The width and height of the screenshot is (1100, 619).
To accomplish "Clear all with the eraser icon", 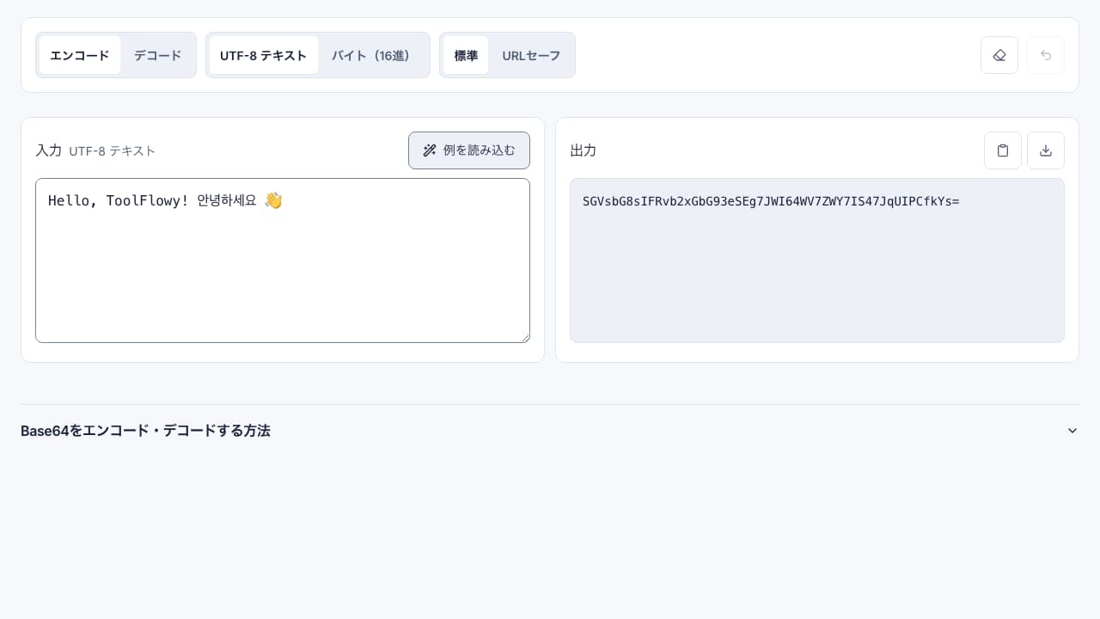I will (x=999, y=55).
